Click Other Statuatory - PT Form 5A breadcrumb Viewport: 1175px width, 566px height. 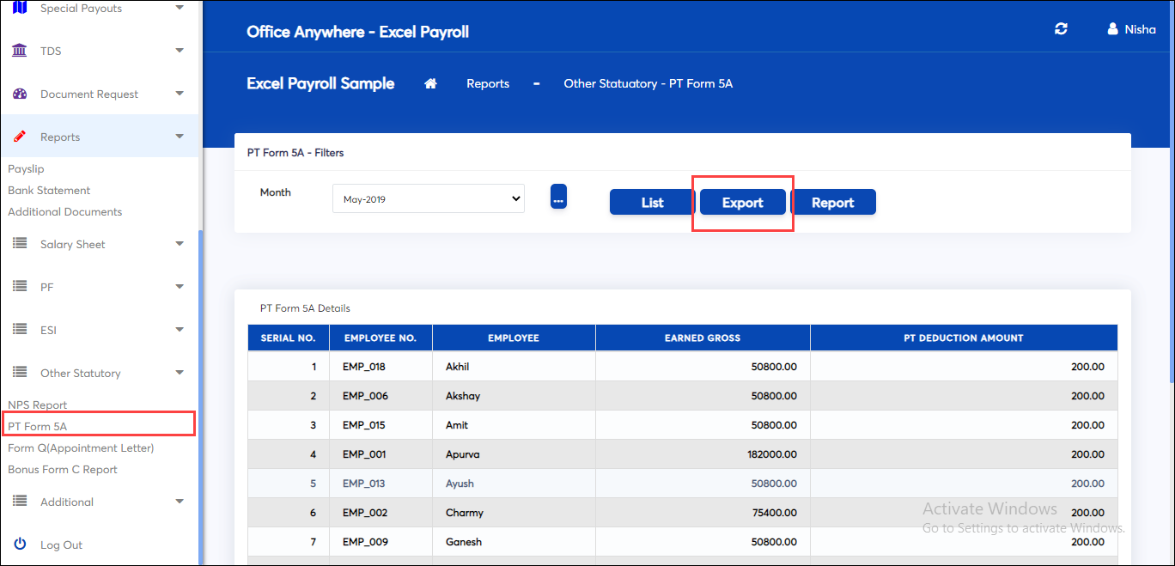point(648,83)
